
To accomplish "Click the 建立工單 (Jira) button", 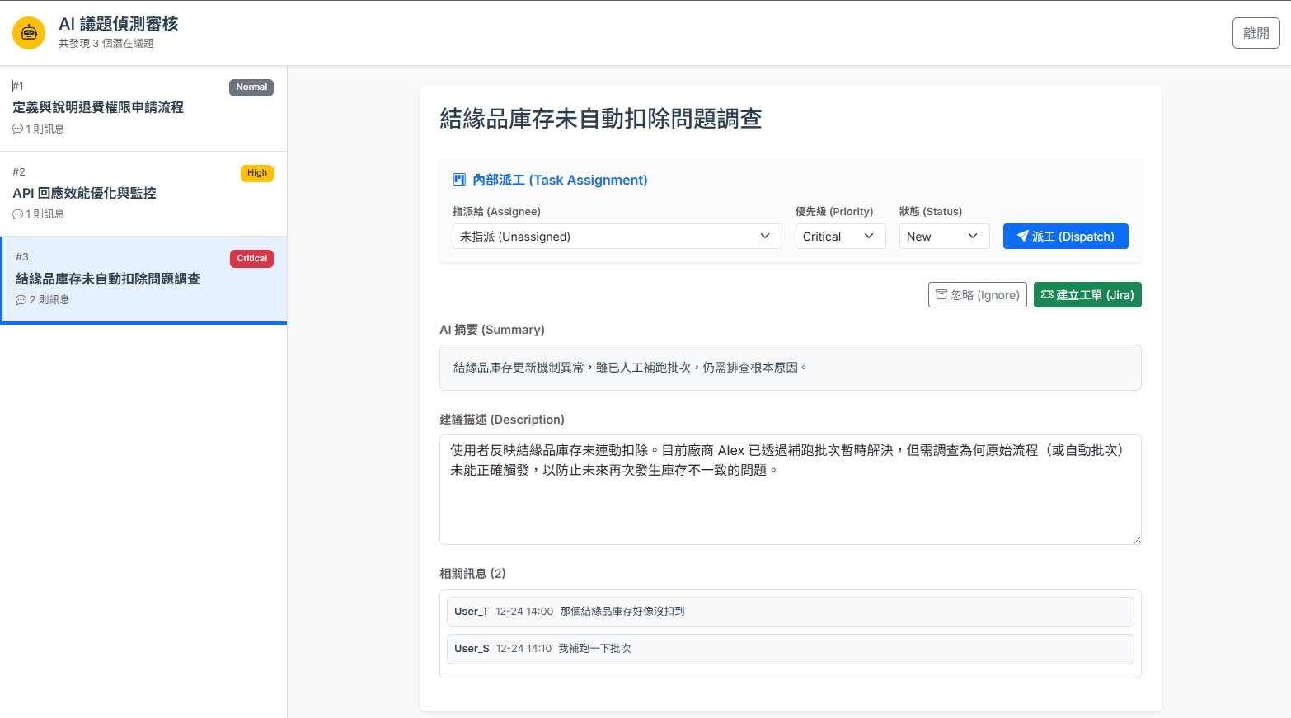I will [x=1087, y=294].
